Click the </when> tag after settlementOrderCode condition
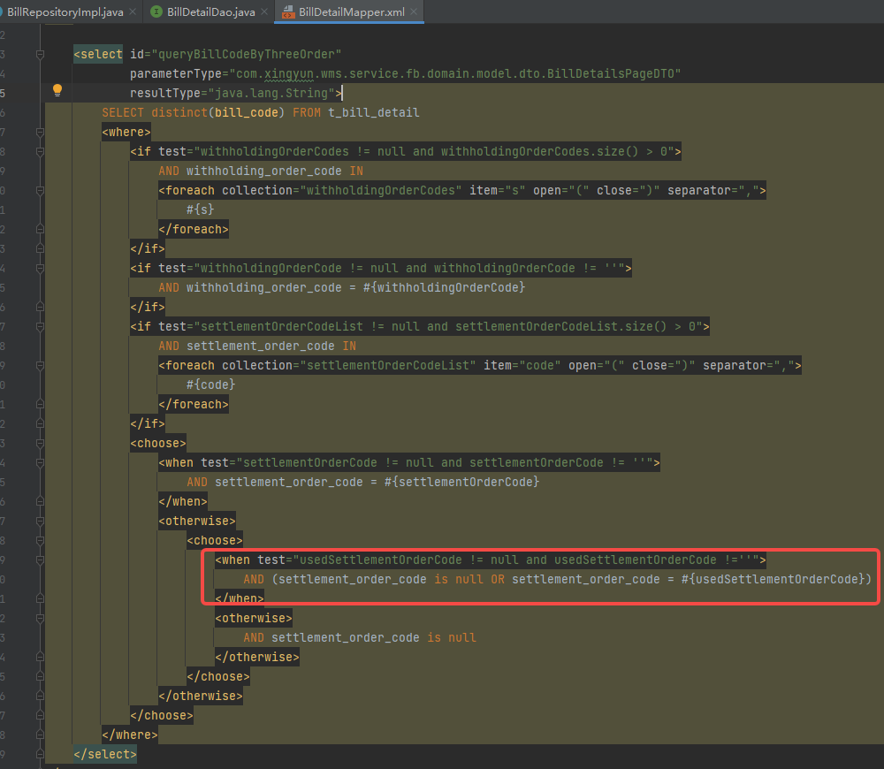Image resolution: width=884 pixels, height=769 pixels. (183, 502)
